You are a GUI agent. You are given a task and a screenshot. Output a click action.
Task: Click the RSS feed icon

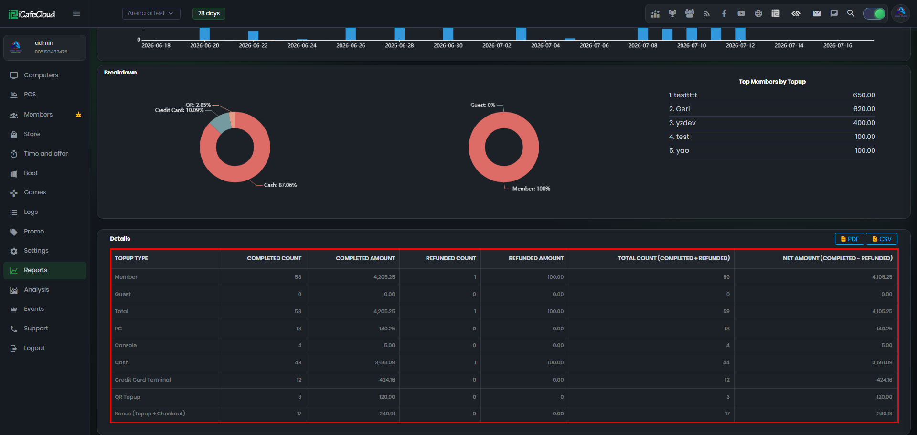(707, 13)
